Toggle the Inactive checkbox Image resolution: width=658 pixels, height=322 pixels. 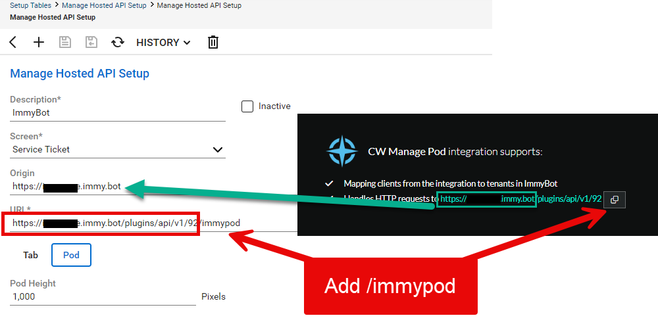[x=247, y=106]
